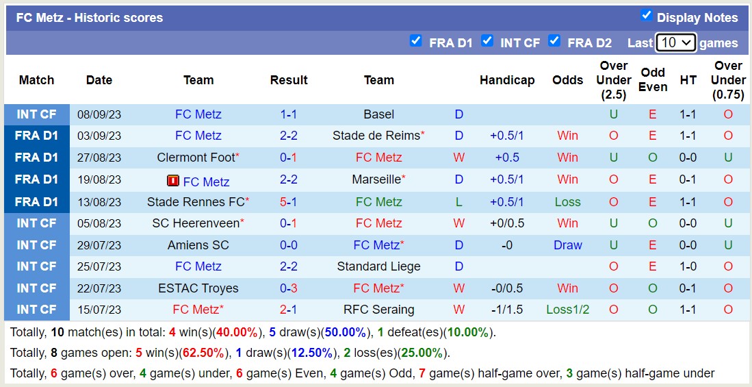
Task: Open SC Heerenveen team page
Action: (x=195, y=223)
